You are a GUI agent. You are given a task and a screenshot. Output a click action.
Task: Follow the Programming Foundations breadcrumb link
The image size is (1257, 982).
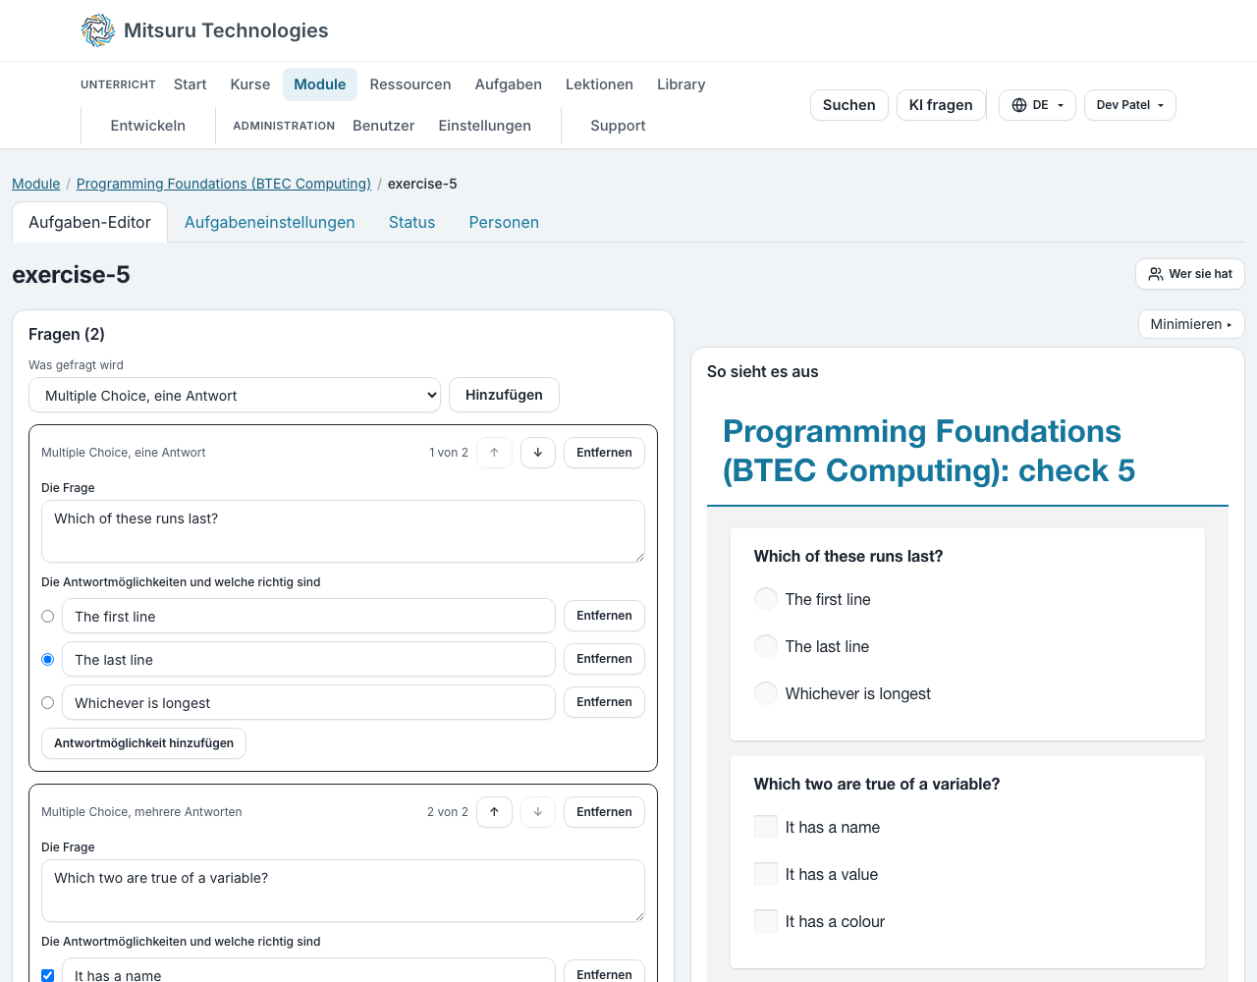[224, 184]
